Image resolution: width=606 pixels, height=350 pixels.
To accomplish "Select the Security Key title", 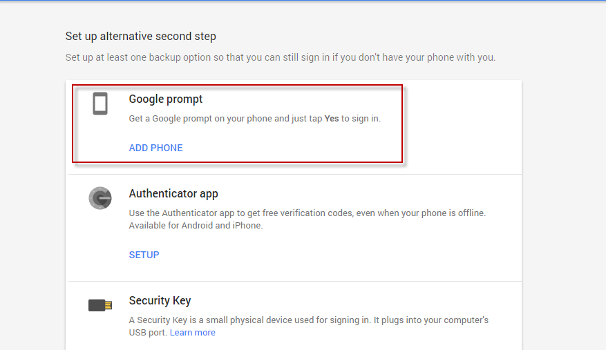I will coord(160,301).
